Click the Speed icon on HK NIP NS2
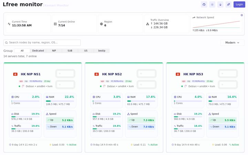This screenshot has height=155, width=248. [128, 114]
